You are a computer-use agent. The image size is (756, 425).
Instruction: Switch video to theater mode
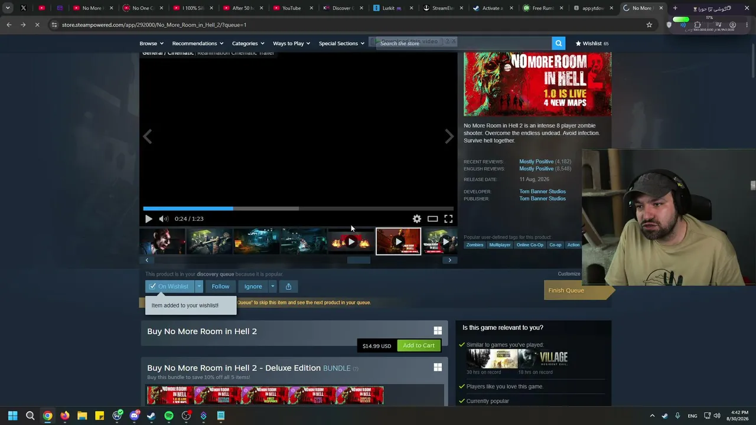[x=433, y=219]
